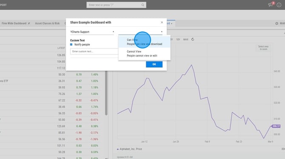Click the 1.74% change cell
The height and width of the screenshot is (159, 285).
(94, 107)
